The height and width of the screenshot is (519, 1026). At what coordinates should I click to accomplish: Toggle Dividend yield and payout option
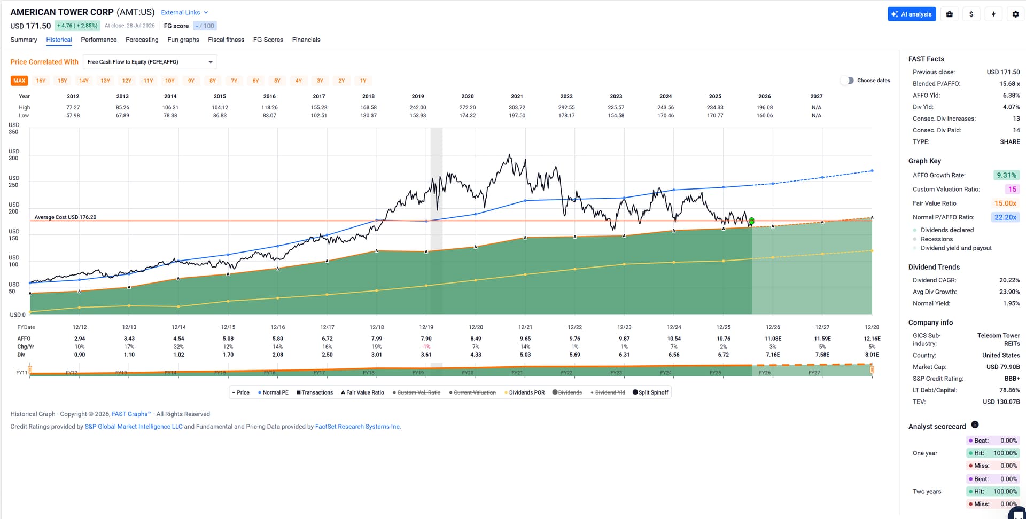coord(952,248)
